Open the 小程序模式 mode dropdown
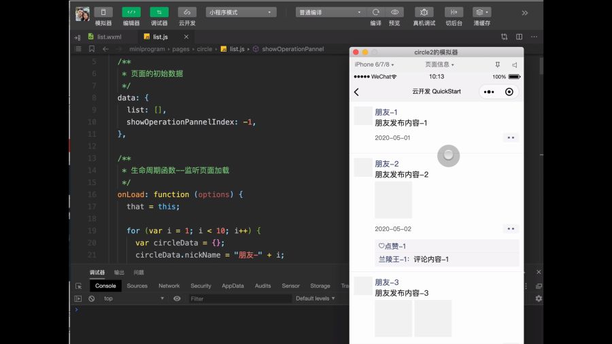This screenshot has width=612, height=344. coord(241,12)
